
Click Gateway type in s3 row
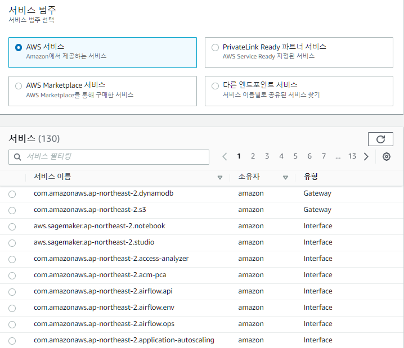(317, 210)
